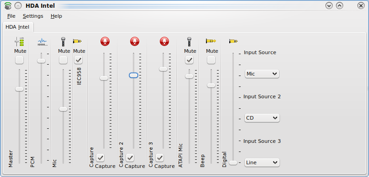Disable the Capture 3 capture checkbox
The image size is (369, 177).
[159, 158]
